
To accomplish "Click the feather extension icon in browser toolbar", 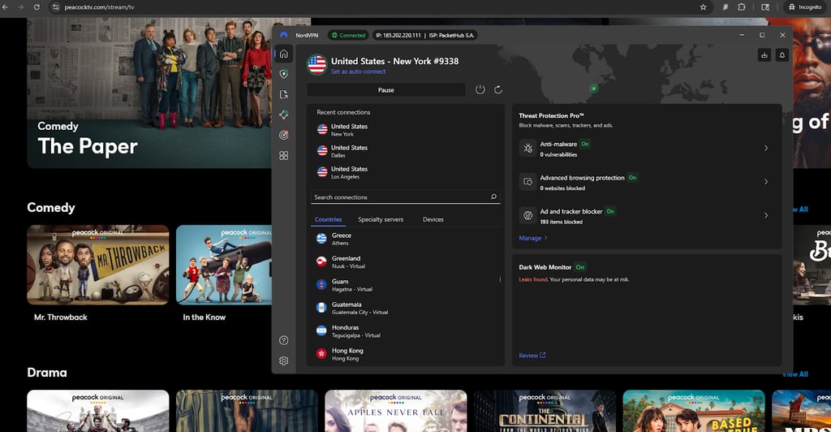I will coord(725,6).
